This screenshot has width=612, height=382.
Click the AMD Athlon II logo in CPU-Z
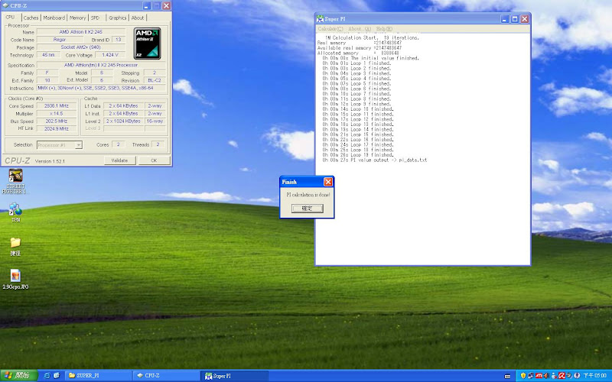point(147,44)
